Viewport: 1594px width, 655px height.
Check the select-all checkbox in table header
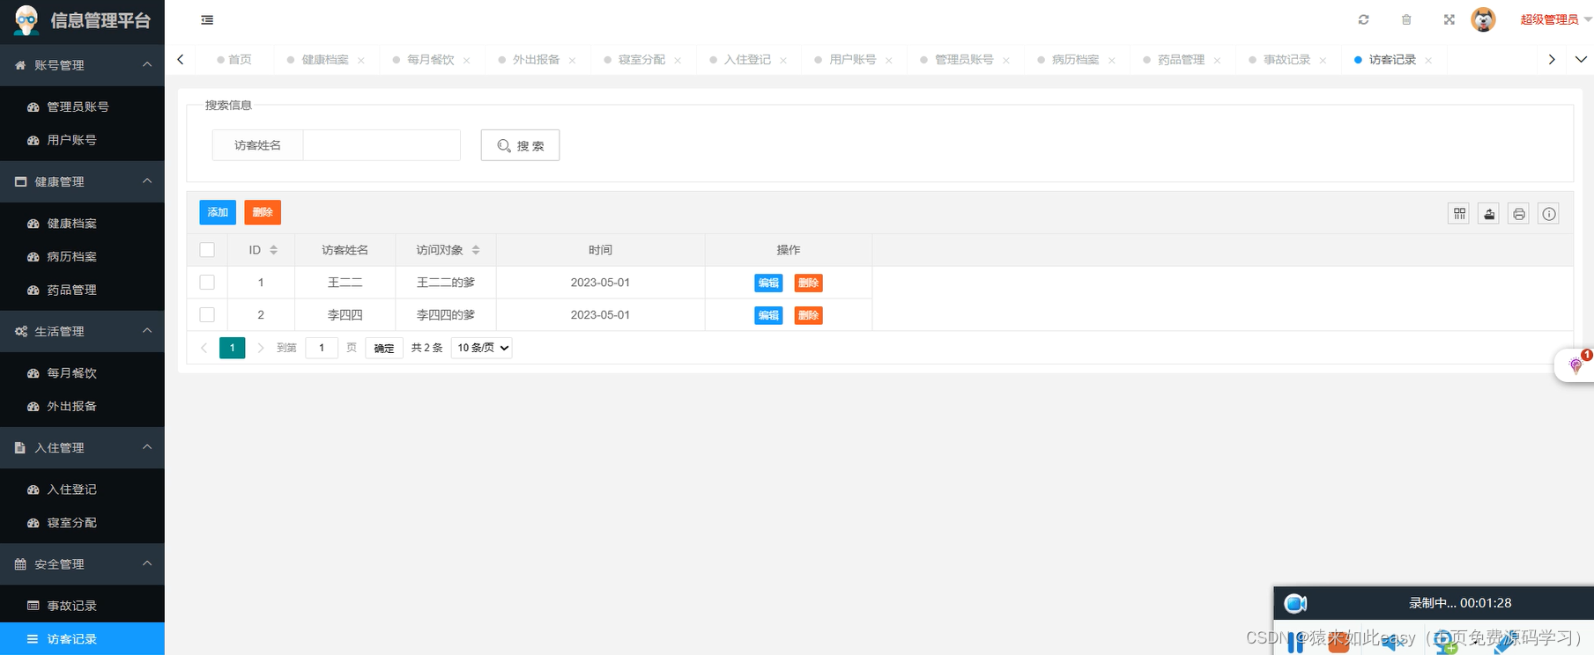point(207,250)
